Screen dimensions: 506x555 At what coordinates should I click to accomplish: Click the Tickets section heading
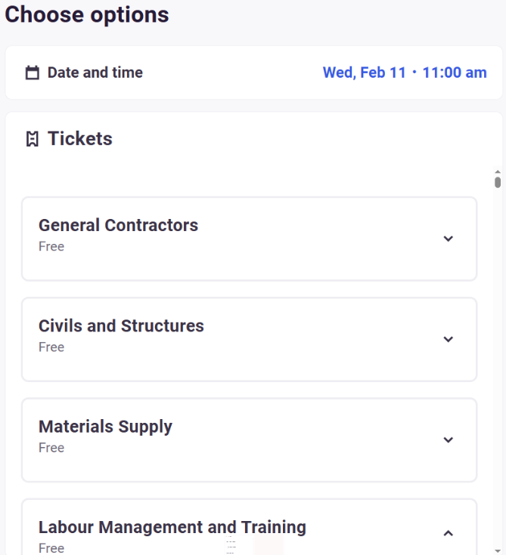coord(79,139)
